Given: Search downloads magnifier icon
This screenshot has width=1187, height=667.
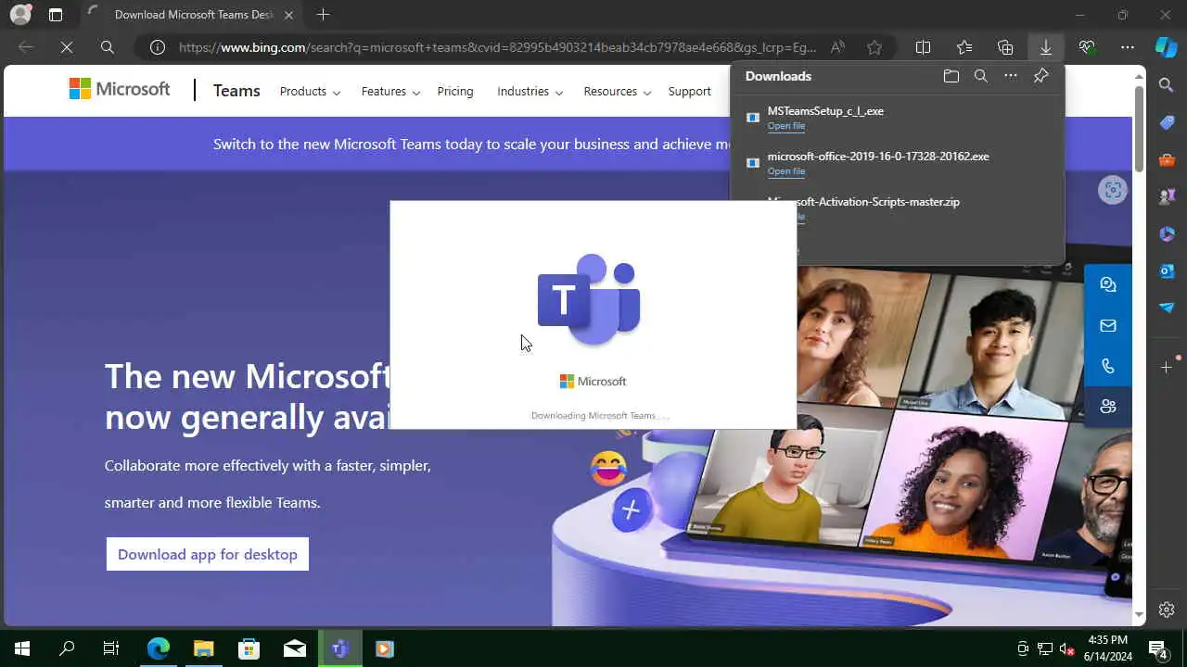Looking at the screenshot, I should point(981,76).
